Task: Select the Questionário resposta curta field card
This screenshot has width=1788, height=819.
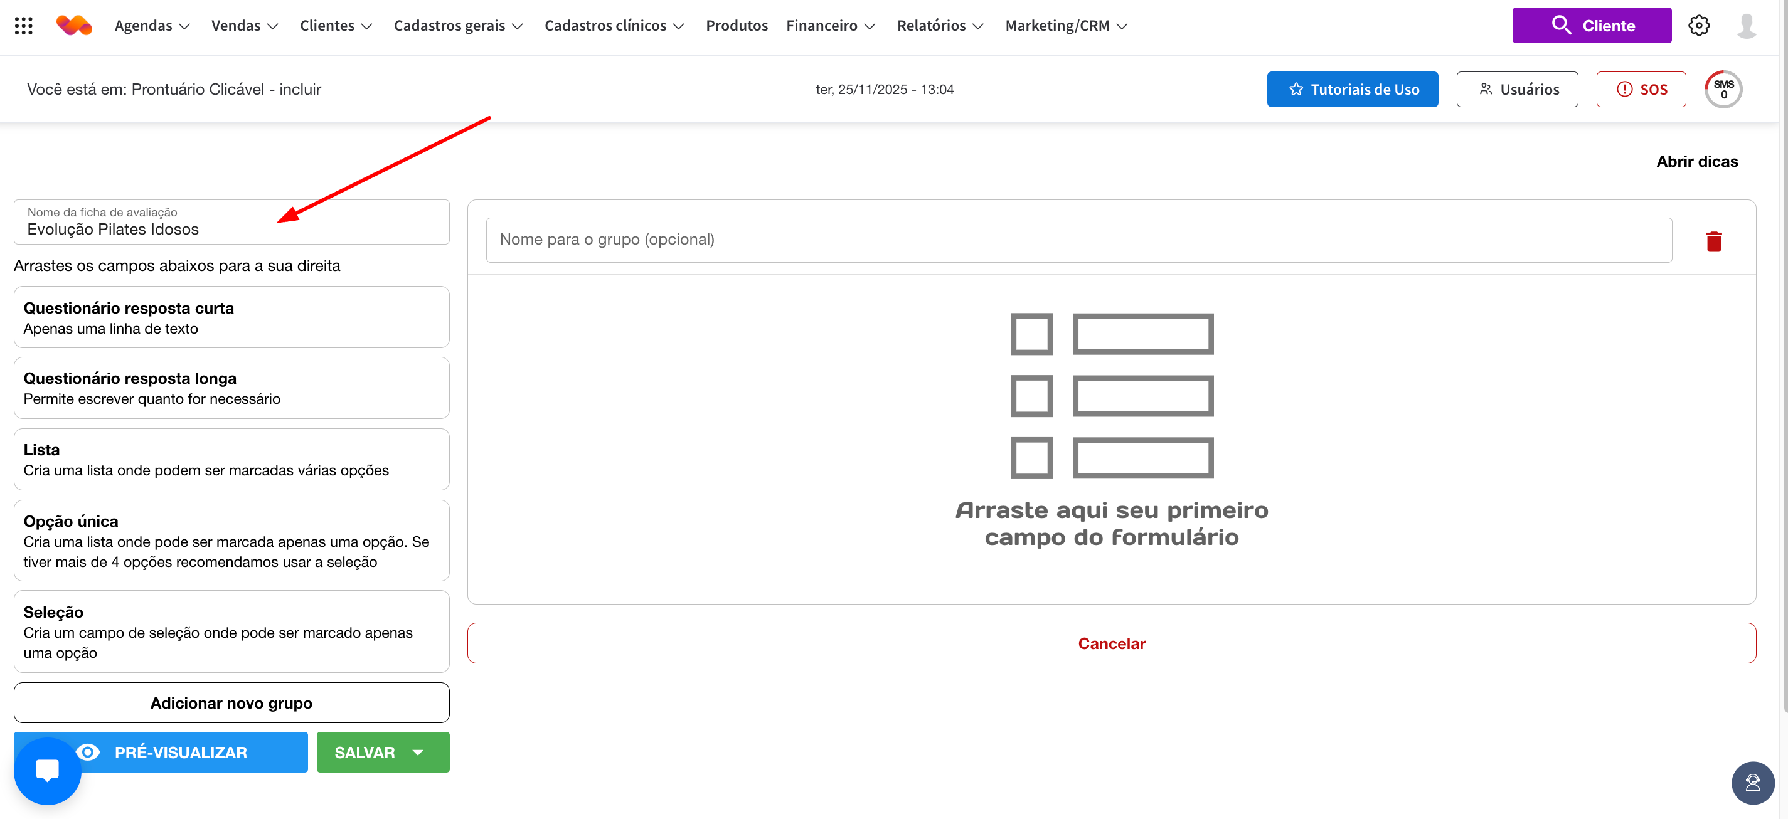Action: pos(231,317)
